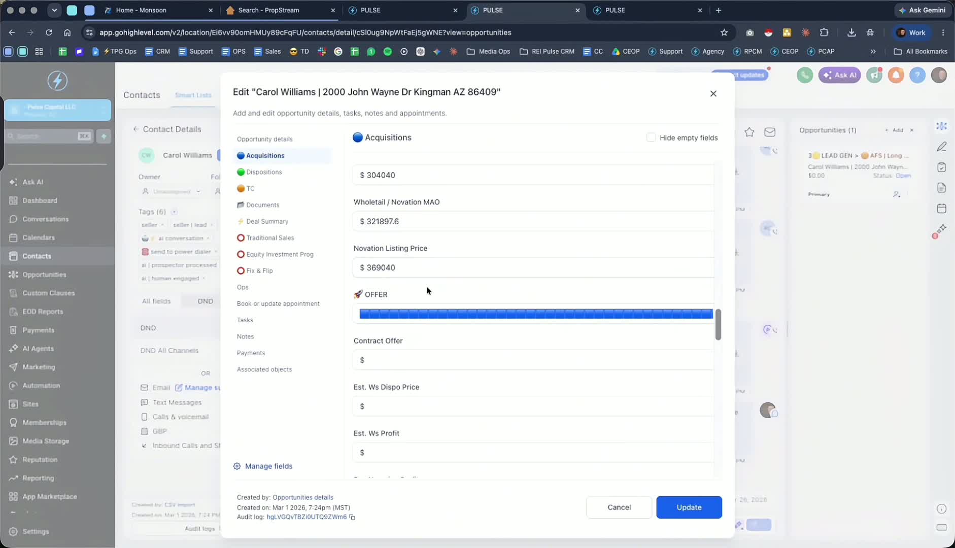
Task: Switch to Search - PropStream tab
Action: click(281, 10)
